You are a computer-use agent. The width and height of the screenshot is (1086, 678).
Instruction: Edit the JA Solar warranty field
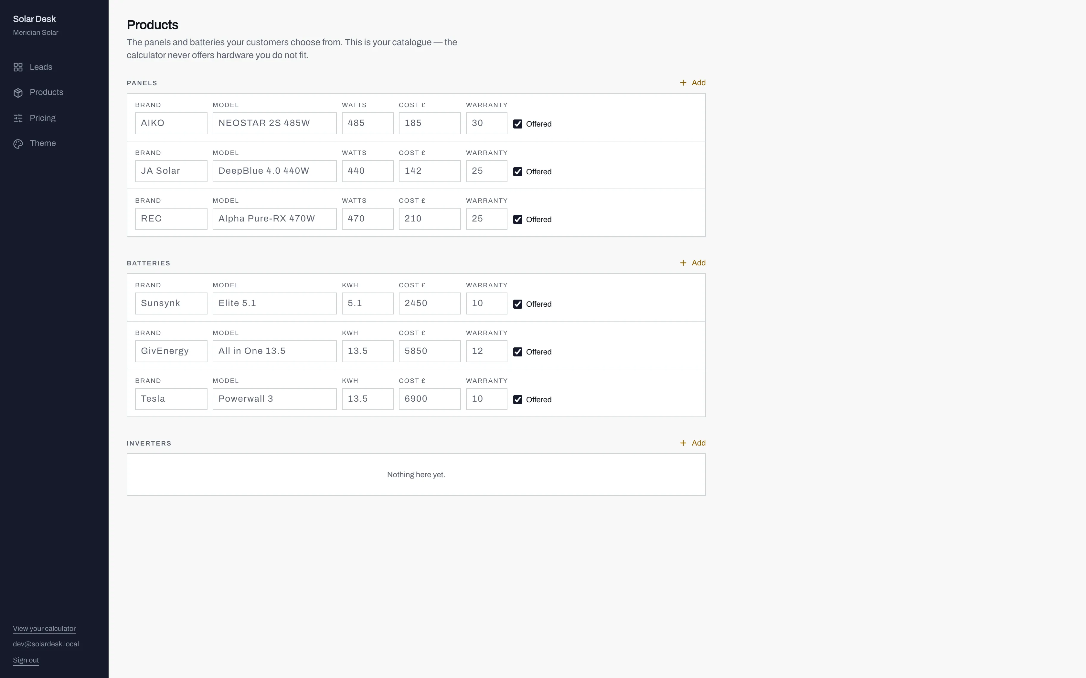click(486, 171)
